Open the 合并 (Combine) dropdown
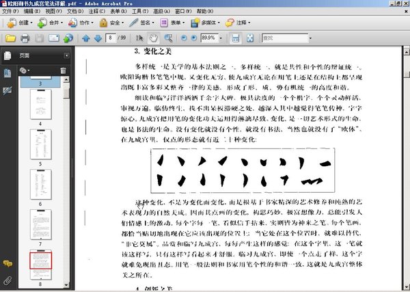The height and width of the screenshot is (292, 410). tap(50, 23)
